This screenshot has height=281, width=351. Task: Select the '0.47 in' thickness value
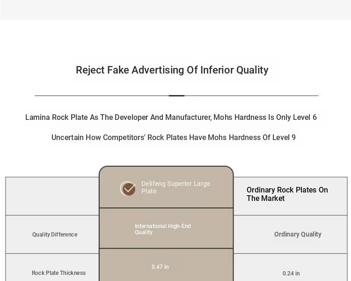click(x=160, y=267)
